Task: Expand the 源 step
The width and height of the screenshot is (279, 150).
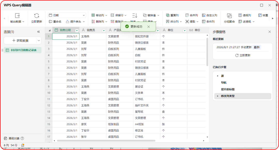Action: tap(218, 76)
